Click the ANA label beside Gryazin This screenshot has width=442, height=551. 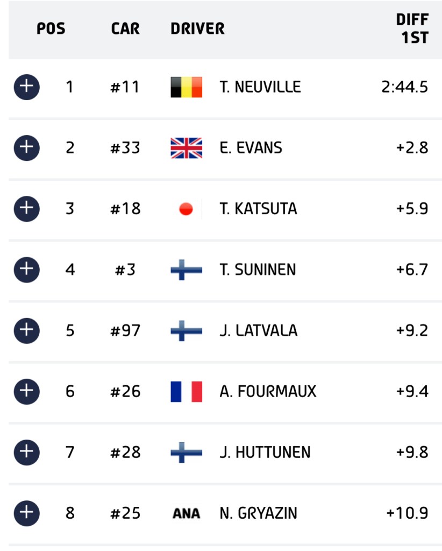click(x=187, y=513)
